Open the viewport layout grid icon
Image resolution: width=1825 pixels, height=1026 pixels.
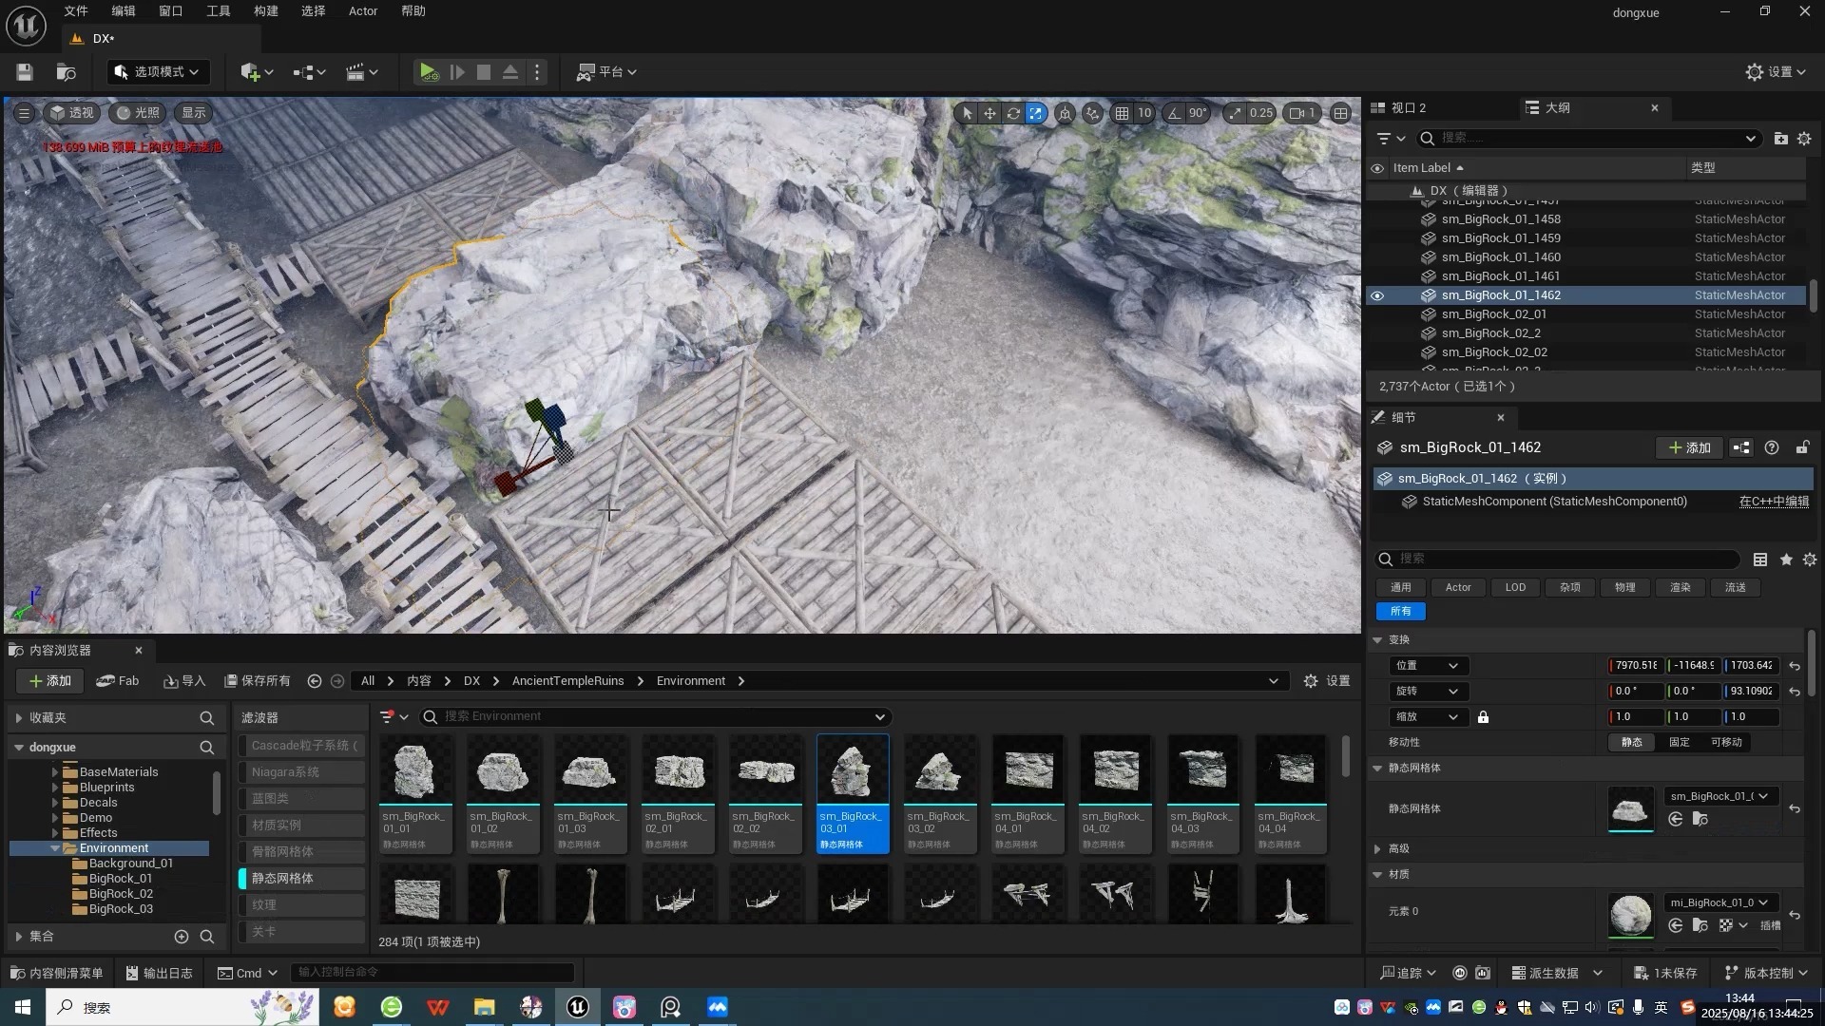1340,113
